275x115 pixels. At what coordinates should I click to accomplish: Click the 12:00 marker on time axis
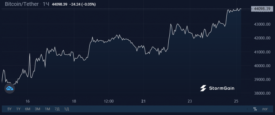(109, 101)
